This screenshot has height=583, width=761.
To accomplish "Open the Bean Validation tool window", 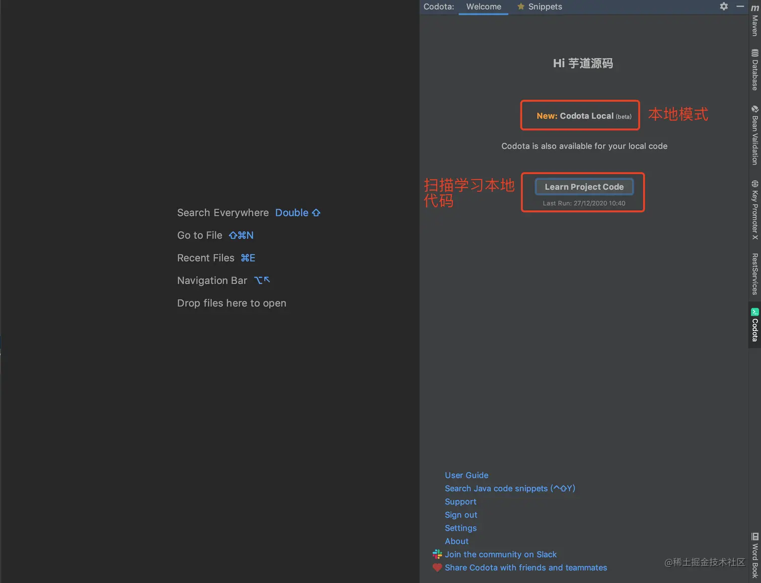I will [755, 135].
